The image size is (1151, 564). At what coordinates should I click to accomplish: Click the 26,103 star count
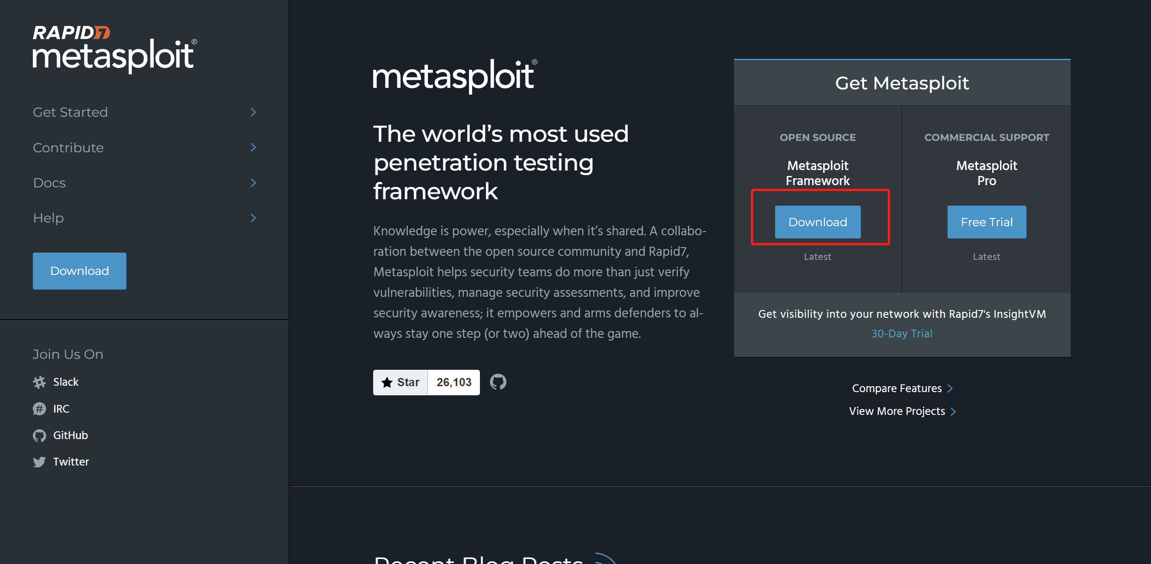(x=453, y=382)
